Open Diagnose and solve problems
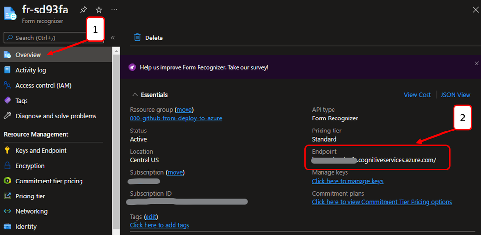 pyautogui.click(x=56, y=116)
